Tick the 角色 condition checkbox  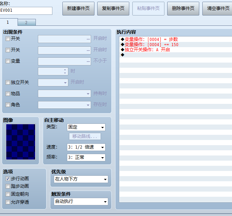(8, 105)
